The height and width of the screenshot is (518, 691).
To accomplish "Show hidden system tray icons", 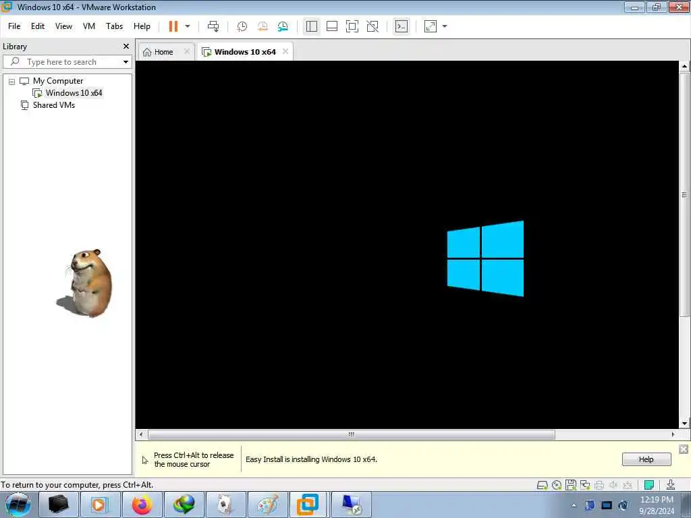I will [x=574, y=506].
